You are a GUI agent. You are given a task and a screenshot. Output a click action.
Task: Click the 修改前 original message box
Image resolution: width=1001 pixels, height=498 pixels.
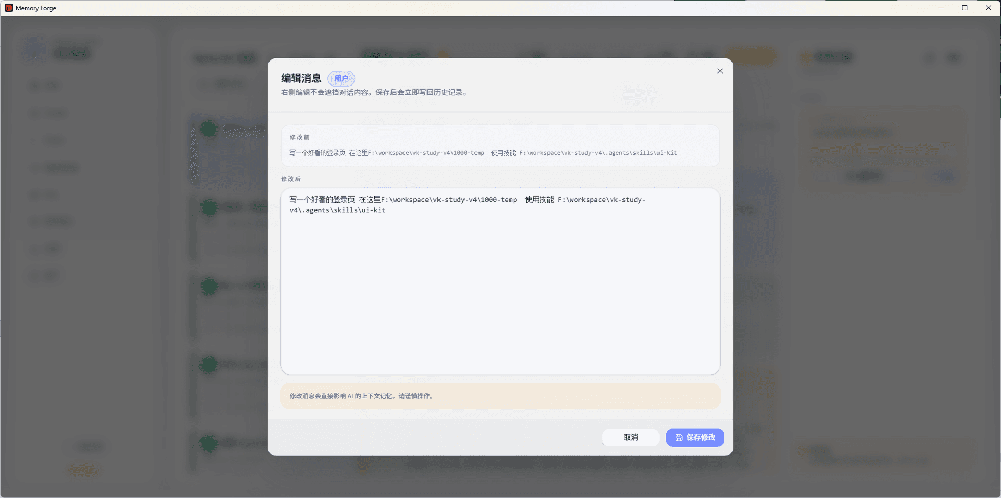[x=499, y=146]
